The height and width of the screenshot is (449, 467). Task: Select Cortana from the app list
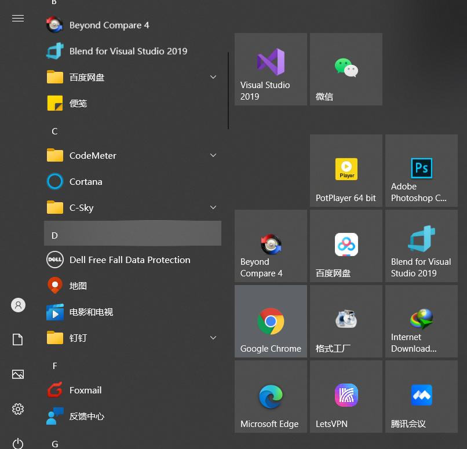(86, 181)
